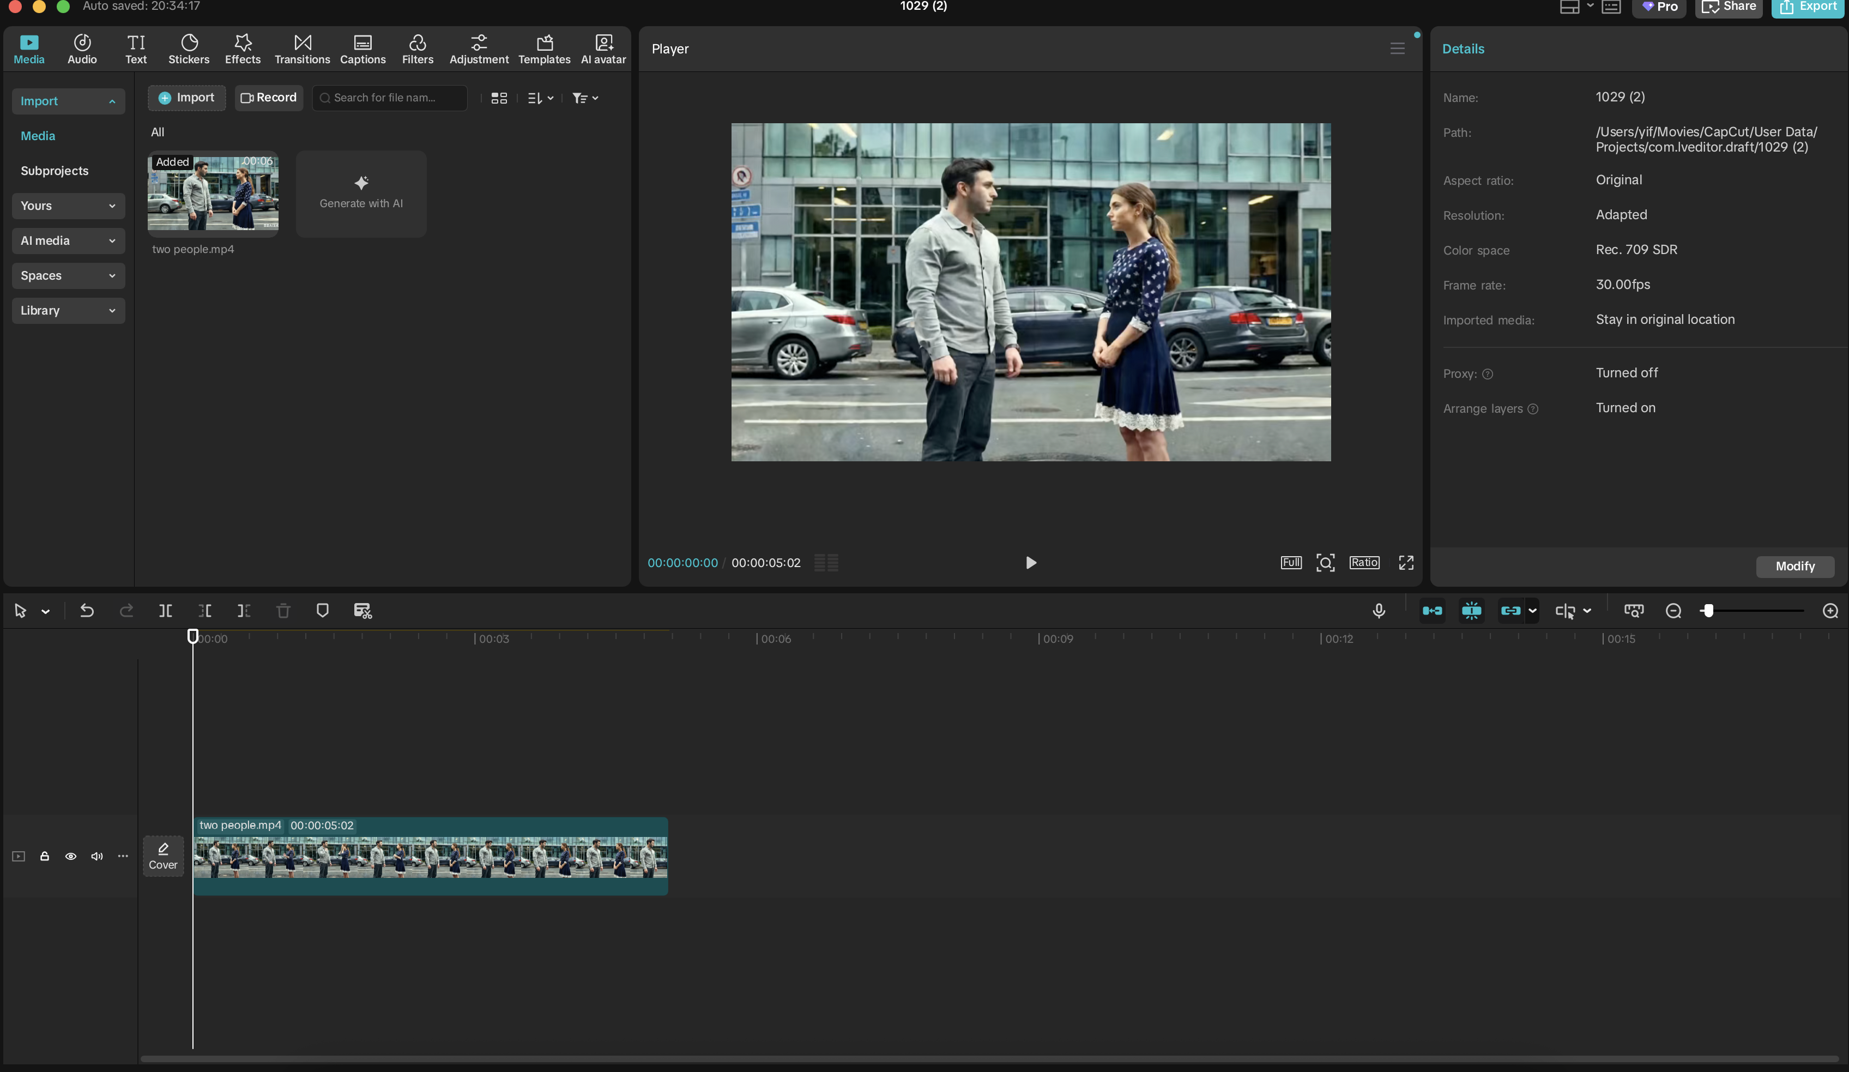Viewport: 1849px width, 1072px height.
Task: Select the voiceover microphone icon
Action: (1379, 611)
